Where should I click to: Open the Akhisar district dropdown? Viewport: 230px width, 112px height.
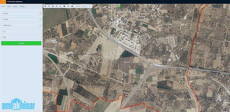pyautogui.click(x=21, y=19)
